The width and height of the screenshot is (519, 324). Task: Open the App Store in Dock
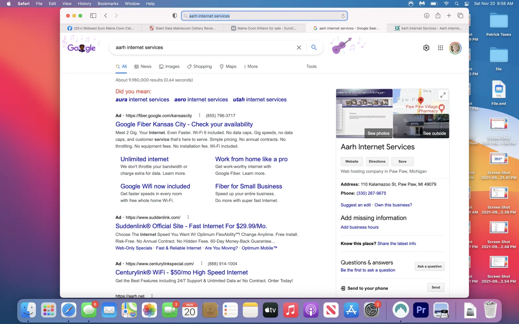351,310
